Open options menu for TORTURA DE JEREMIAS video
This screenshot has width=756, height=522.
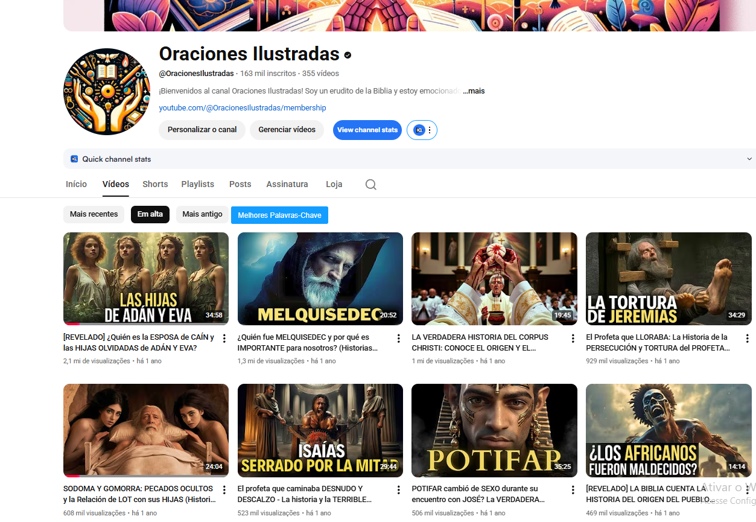tap(747, 339)
